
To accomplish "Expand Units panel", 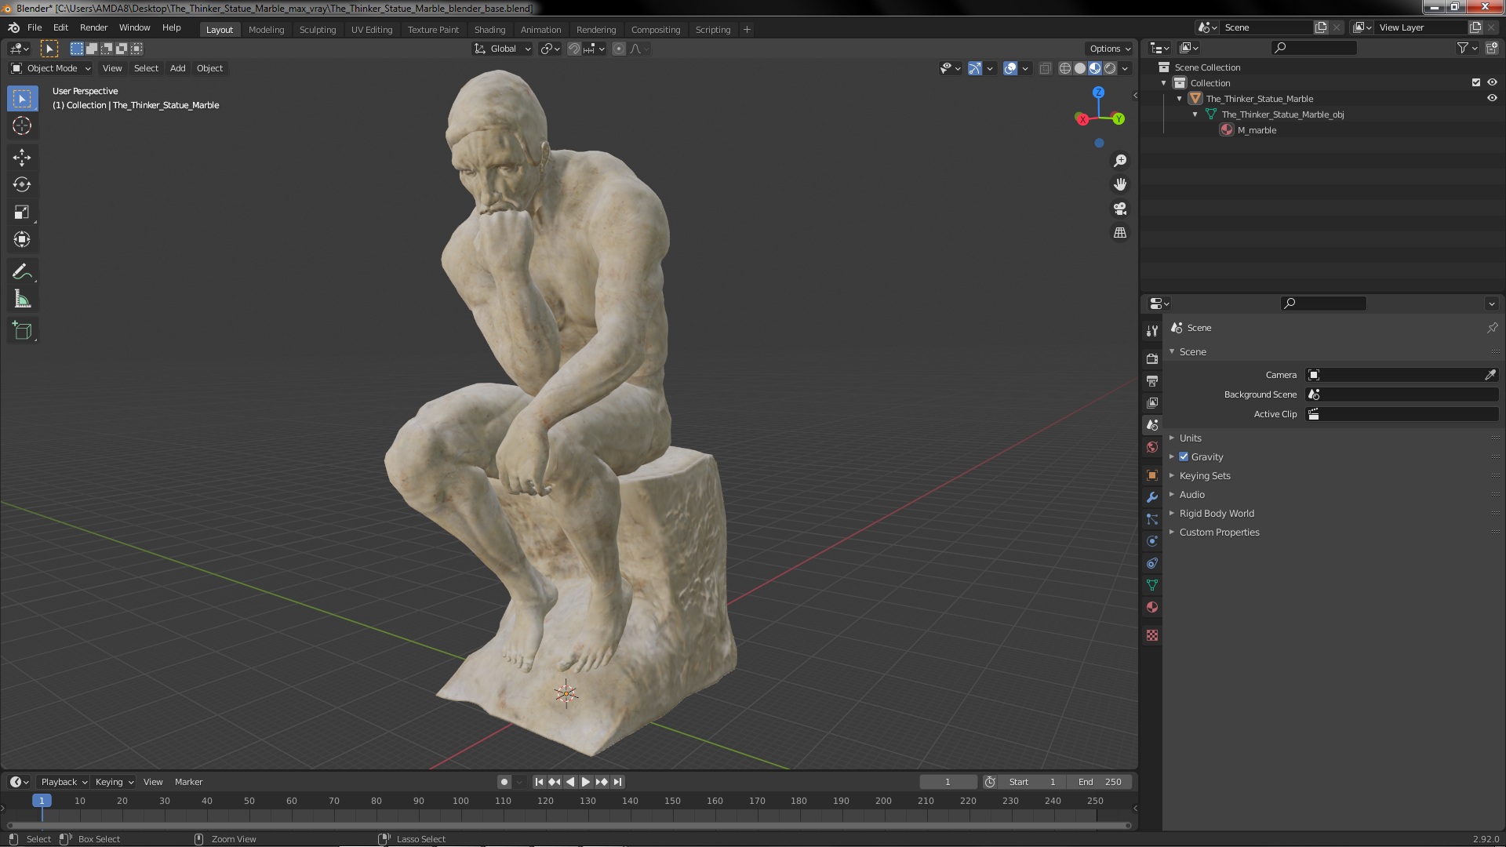I will point(1190,438).
